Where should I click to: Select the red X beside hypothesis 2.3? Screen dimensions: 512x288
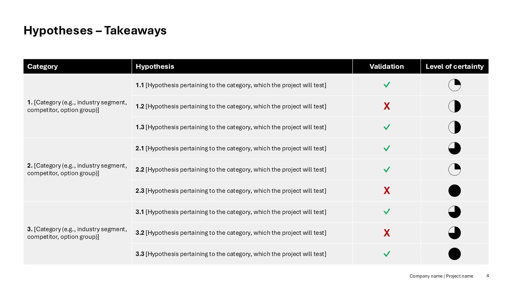[x=387, y=191]
